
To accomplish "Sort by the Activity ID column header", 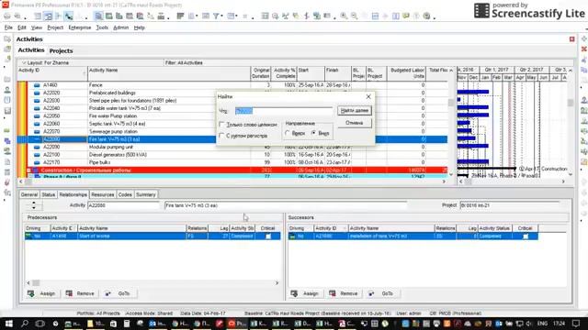I will (52, 73).
